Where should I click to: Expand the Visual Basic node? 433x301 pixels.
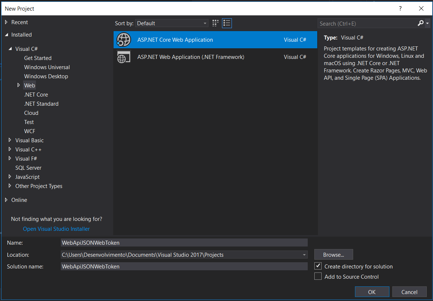point(10,140)
